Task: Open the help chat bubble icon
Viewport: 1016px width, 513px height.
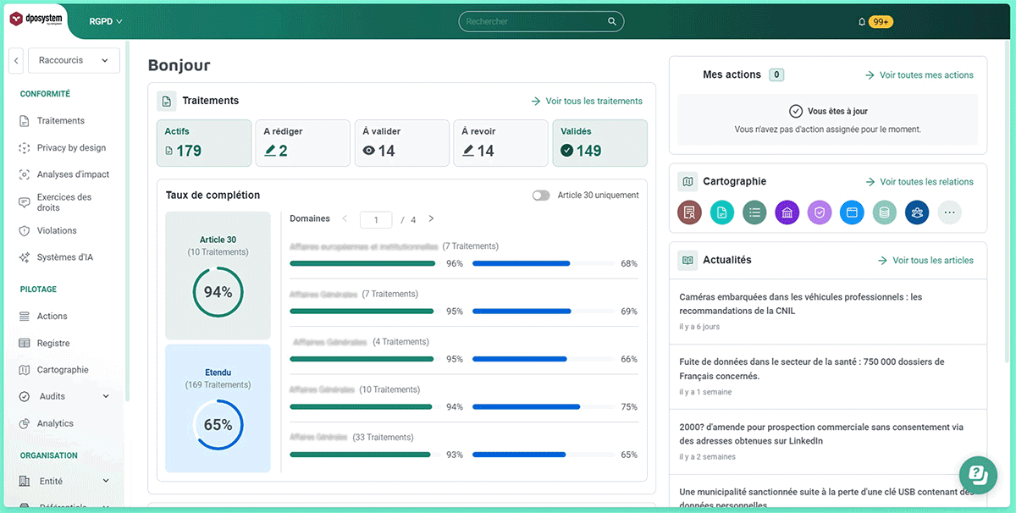Action: coord(978,474)
